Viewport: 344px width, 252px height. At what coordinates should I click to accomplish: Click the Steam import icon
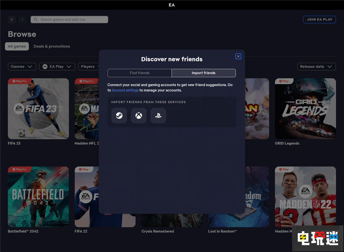point(119,116)
